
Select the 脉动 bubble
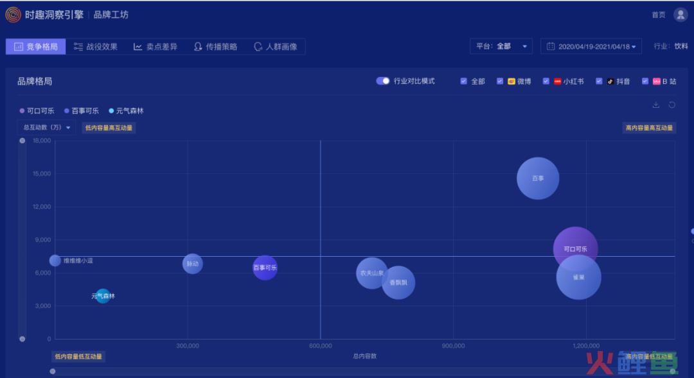(x=193, y=264)
